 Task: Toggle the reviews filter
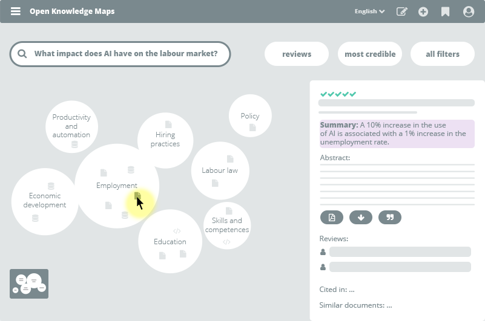297,54
